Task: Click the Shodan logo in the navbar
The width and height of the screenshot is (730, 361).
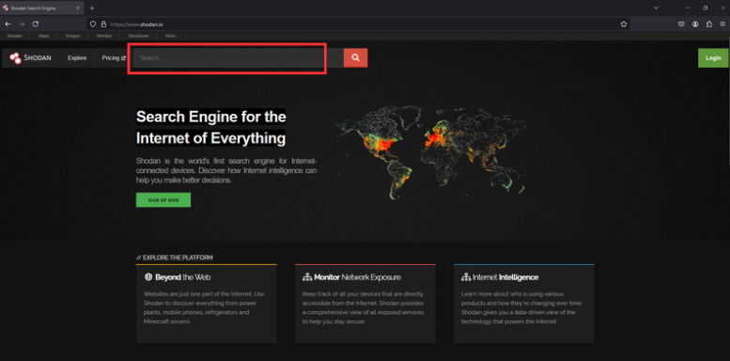Action: pyautogui.click(x=30, y=57)
